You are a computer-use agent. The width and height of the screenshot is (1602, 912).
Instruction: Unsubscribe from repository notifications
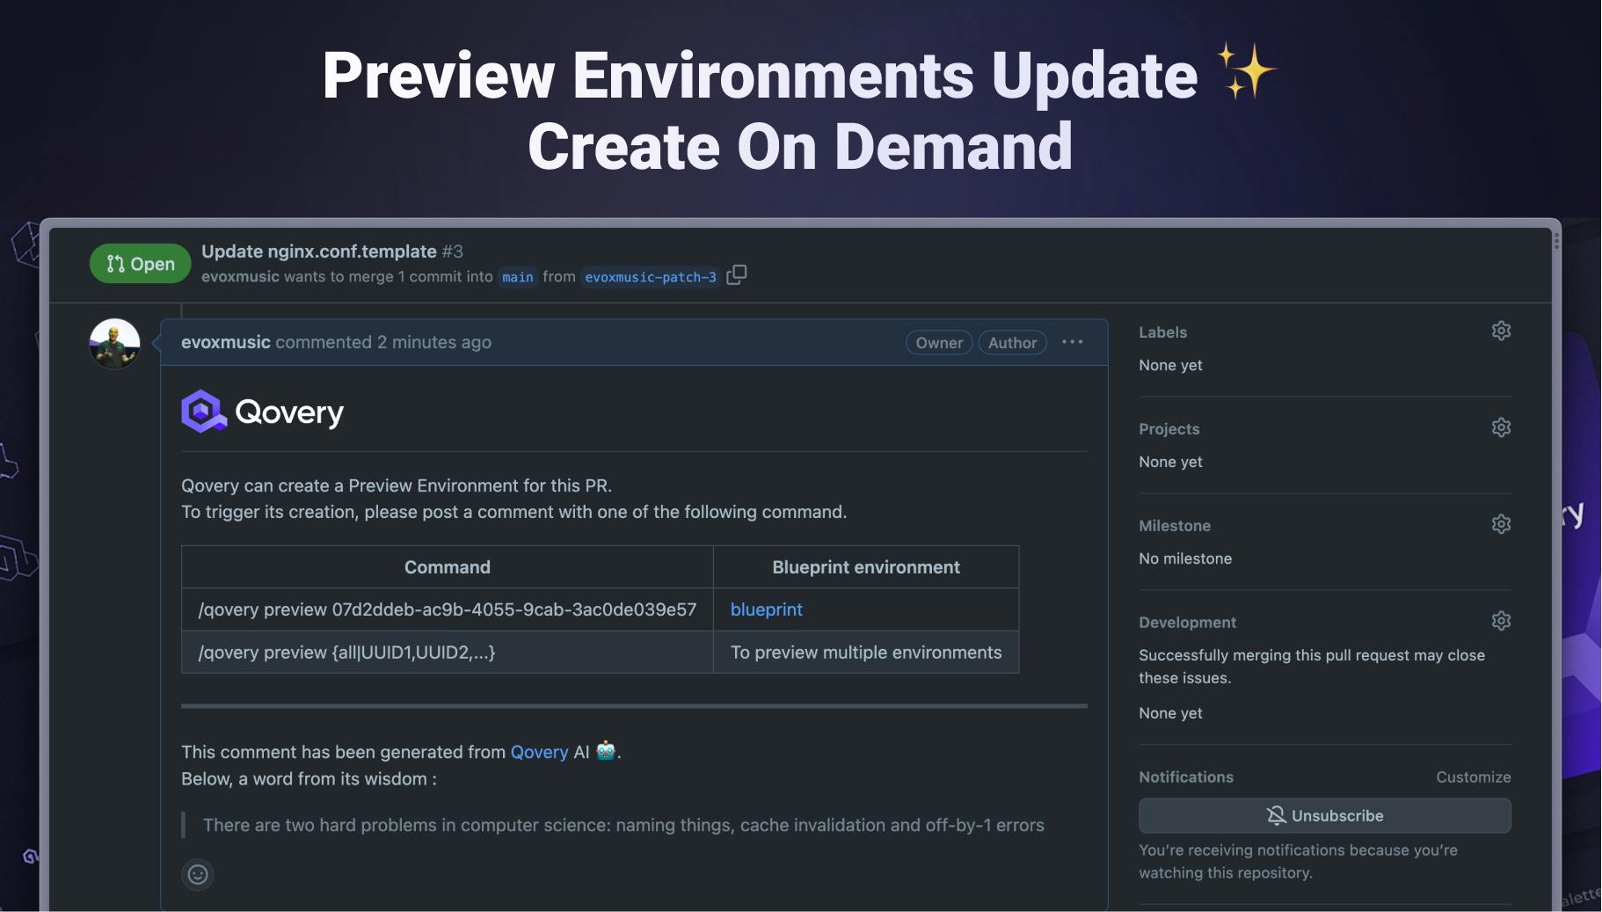pyautogui.click(x=1323, y=815)
